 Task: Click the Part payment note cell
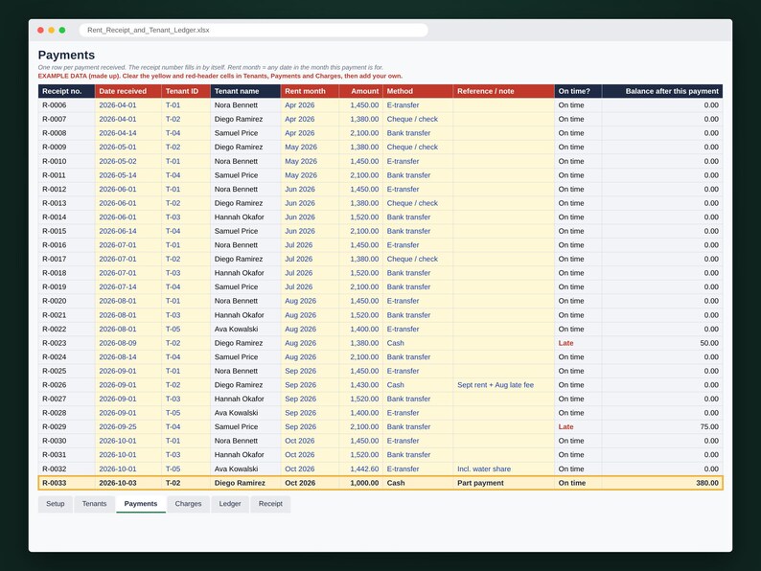(x=504, y=483)
